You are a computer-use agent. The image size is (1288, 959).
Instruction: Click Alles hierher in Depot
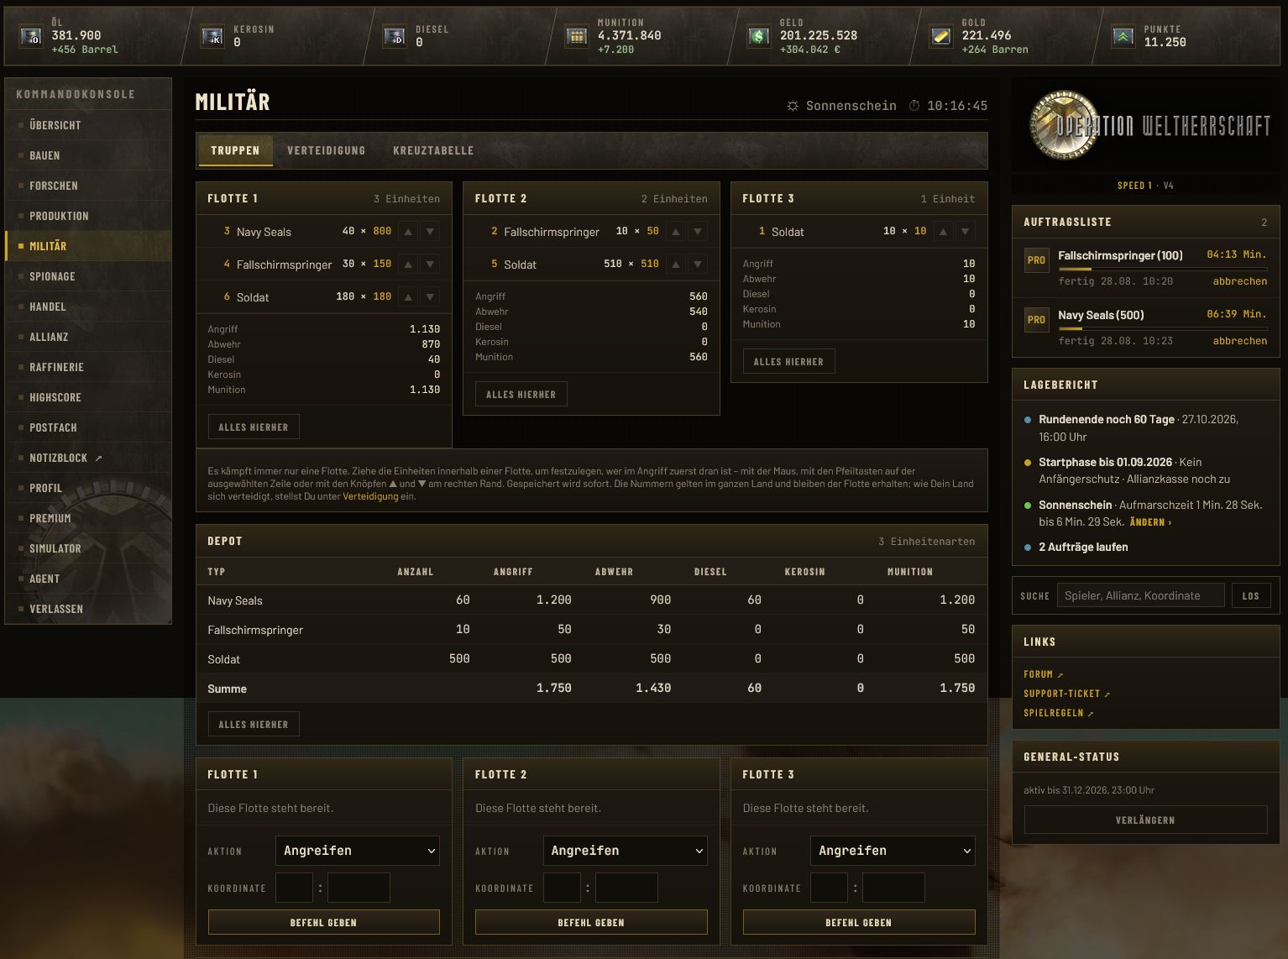coord(254,724)
